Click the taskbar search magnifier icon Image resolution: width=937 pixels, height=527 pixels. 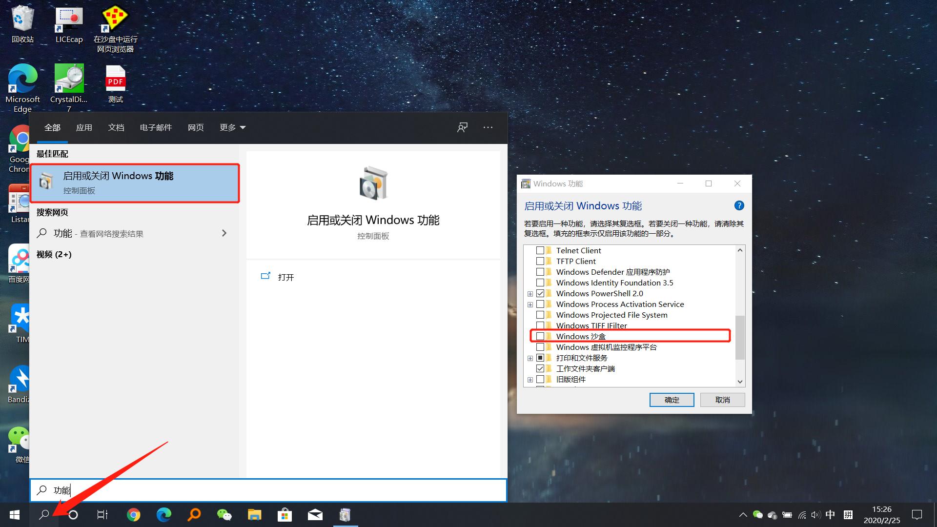click(44, 514)
